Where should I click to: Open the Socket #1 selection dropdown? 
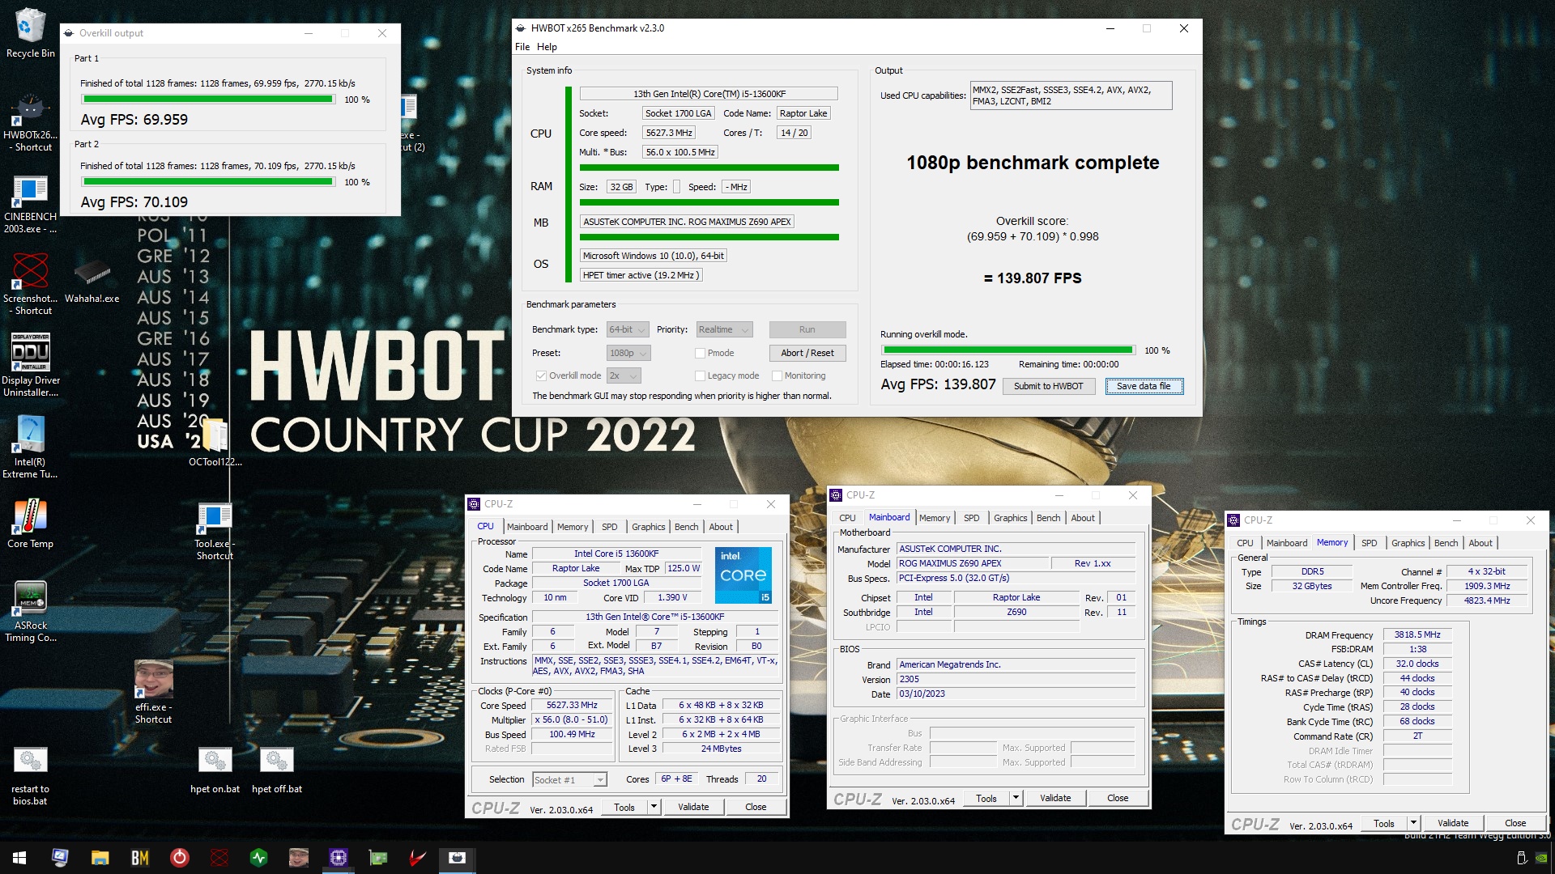569,779
